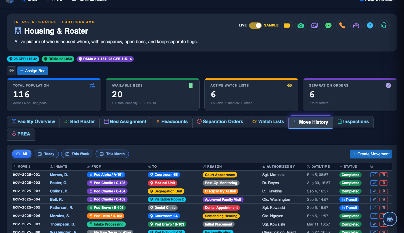Click 'In Transit' status for Bell, R.
This screenshot has height=233, width=404.
pyautogui.click(x=349, y=199)
